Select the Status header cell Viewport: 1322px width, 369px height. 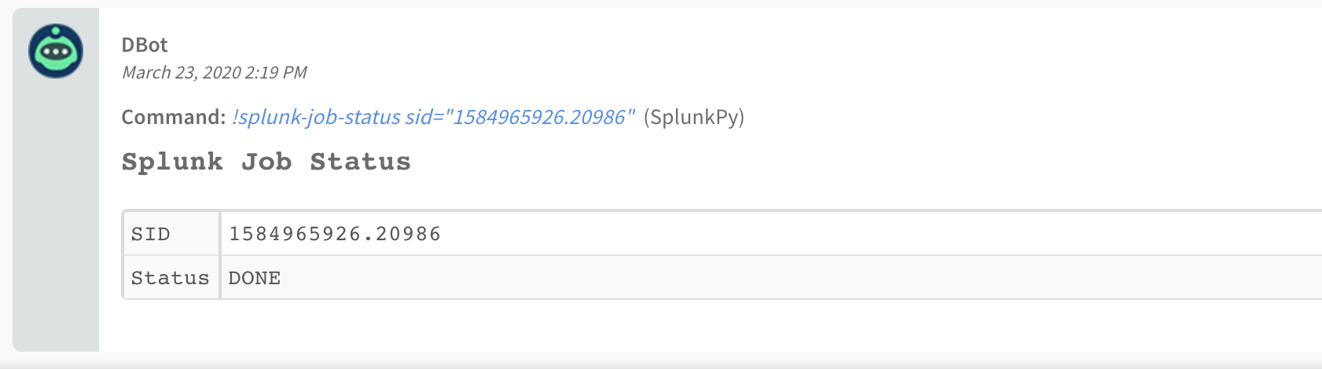pyautogui.click(x=170, y=278)
